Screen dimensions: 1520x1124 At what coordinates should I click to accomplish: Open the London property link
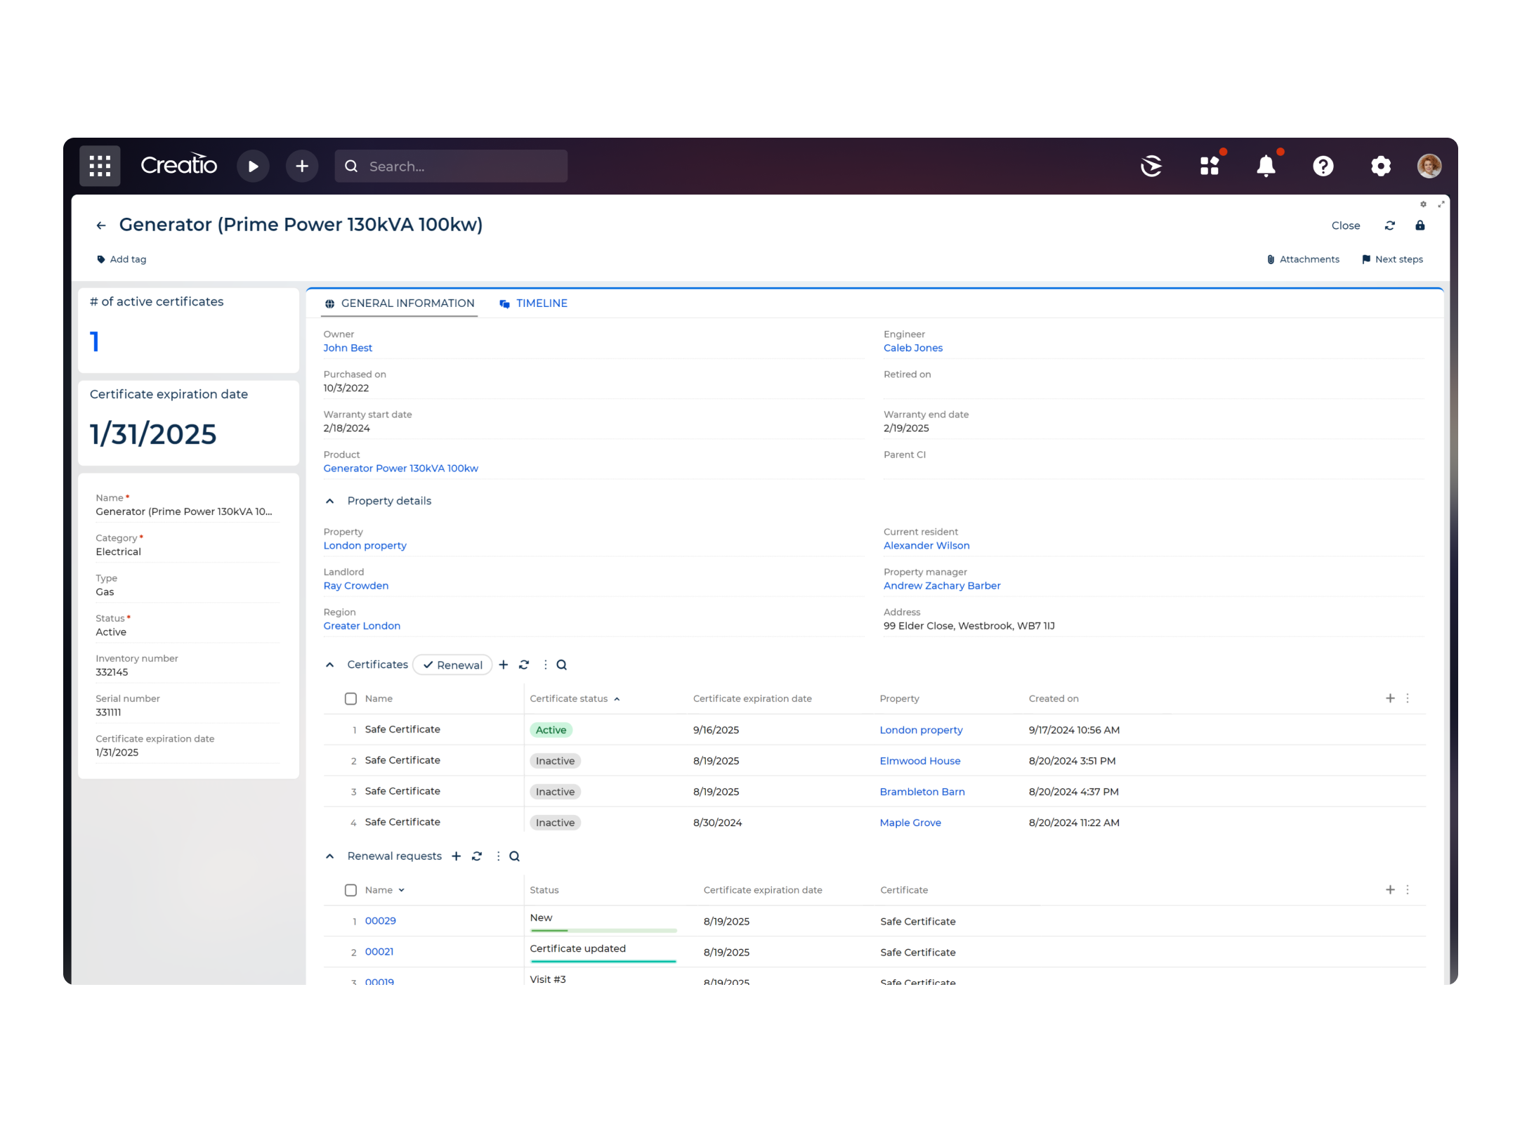pos(365,545)
